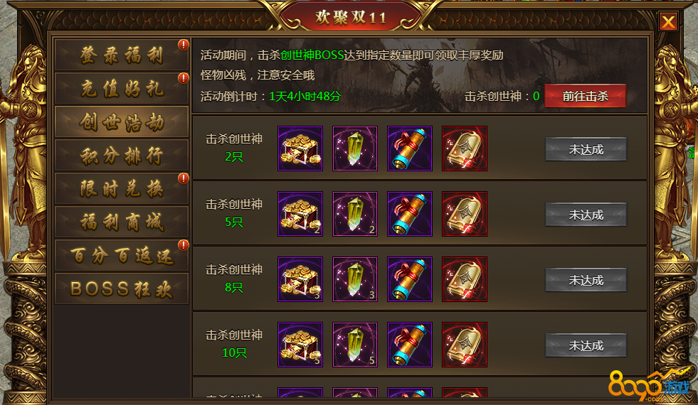Switch to 充值好礼 tab
Image resolution: width=698 pixels, height=405 pixels.
coord(122,89)
